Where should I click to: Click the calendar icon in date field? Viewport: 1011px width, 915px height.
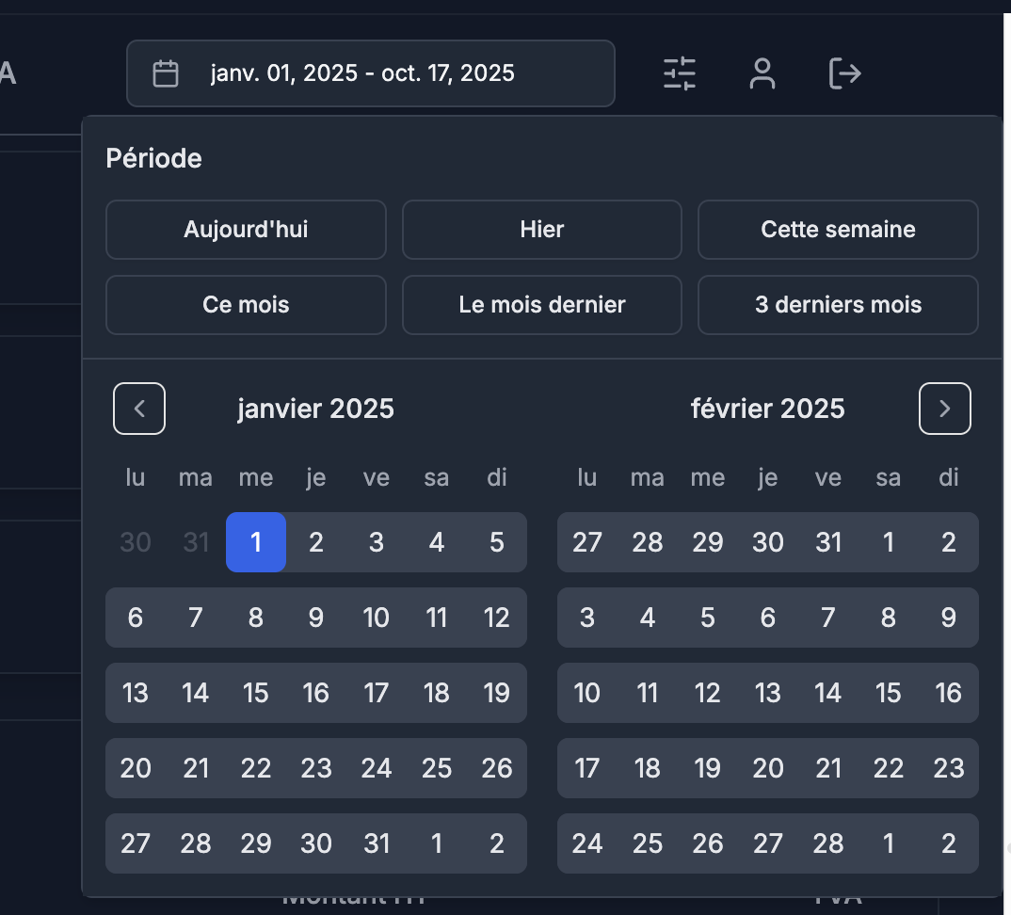point(166,73)
